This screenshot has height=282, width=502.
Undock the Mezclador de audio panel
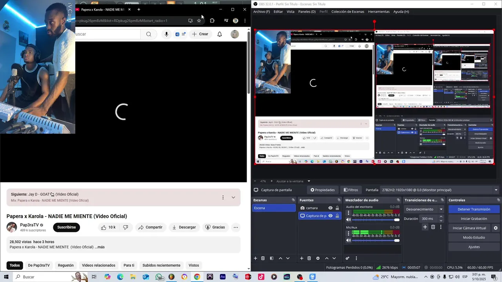398,200
